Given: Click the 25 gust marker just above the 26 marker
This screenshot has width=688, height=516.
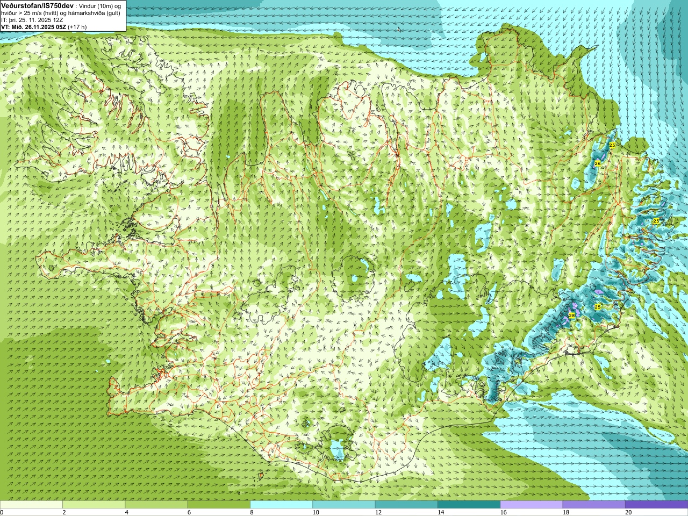Looking at the screenshot, I should (612, 146).
